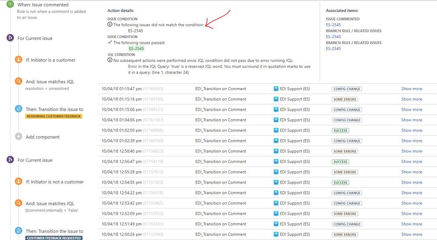
Task: Expand Show more for 01:02:50 pm entry
Action: click(412, 131)
